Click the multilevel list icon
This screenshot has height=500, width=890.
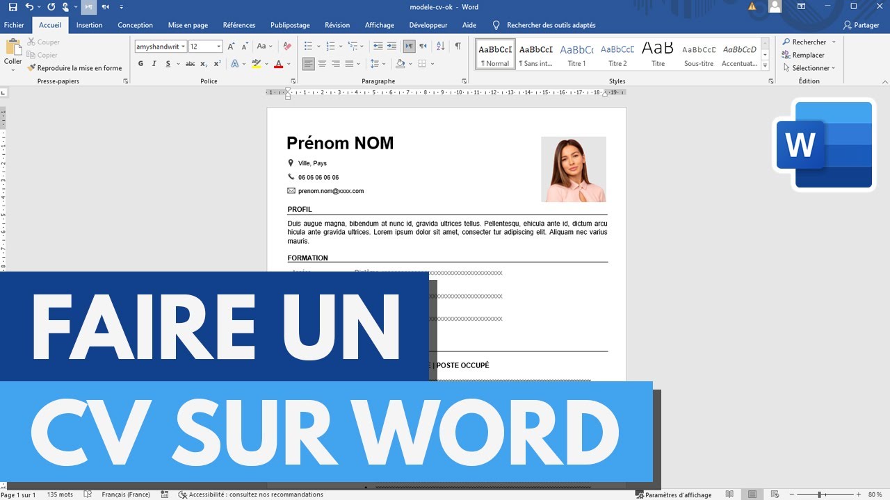[353, 47]
